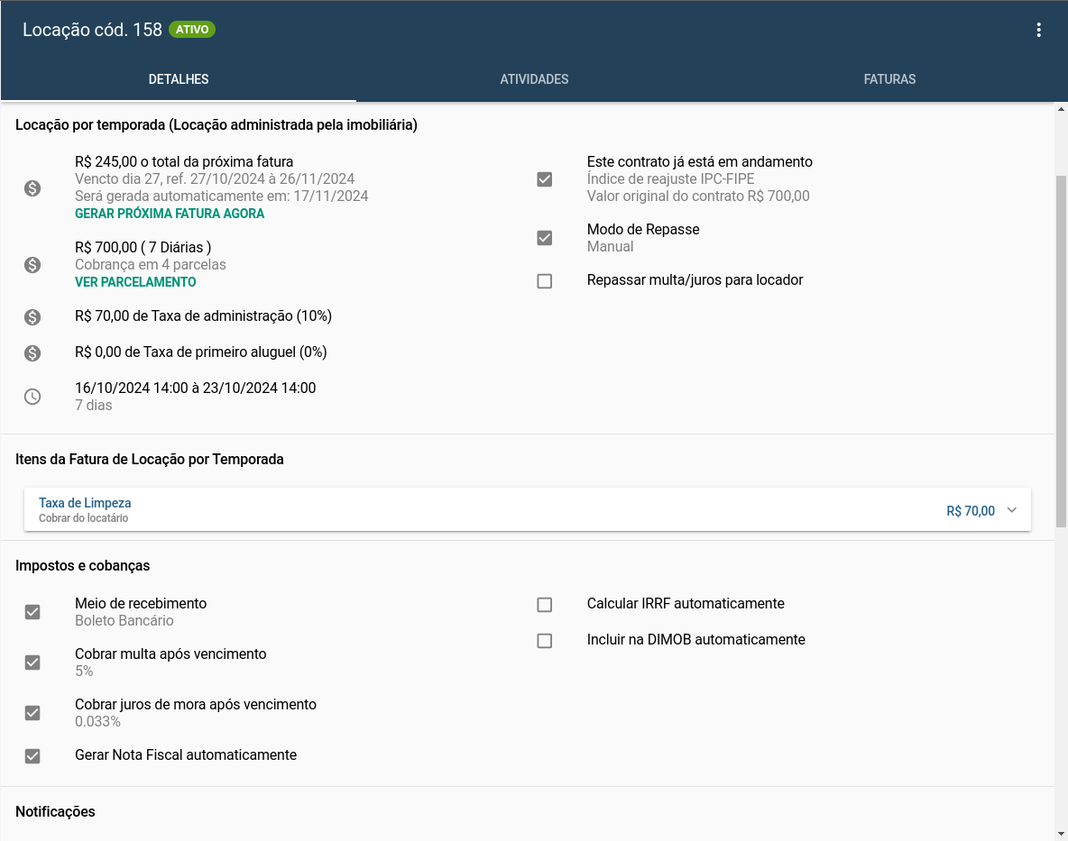Switch to the DETALHES tab

[179, 79]
